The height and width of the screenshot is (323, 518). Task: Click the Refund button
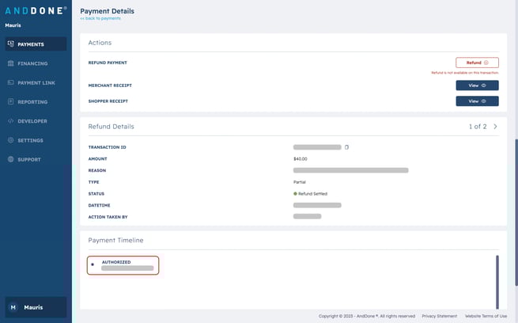[477, 63]
